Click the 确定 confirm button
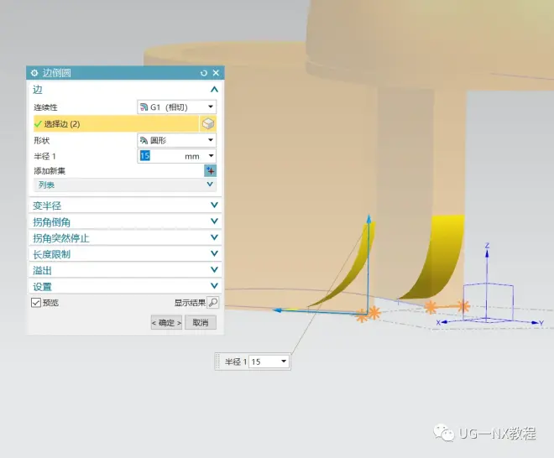The width and height of the screenshot is (554, 458). click(166, 322)
